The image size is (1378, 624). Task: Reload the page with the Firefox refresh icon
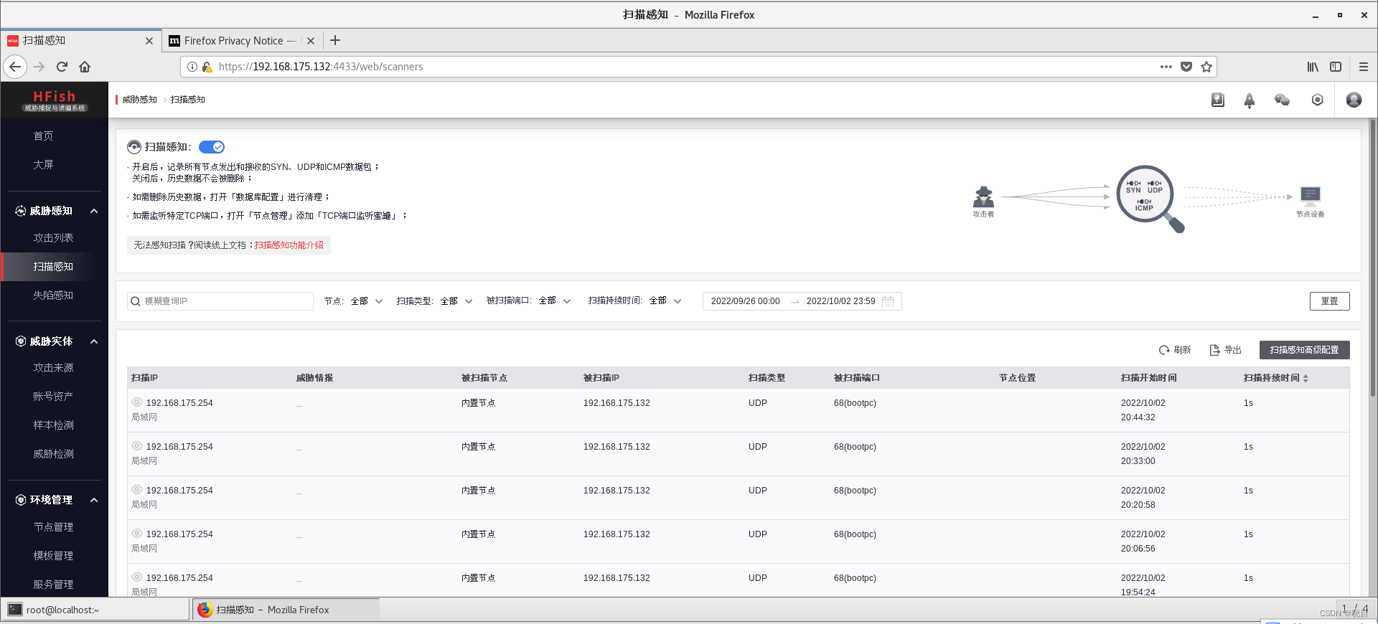coord(62,67)
